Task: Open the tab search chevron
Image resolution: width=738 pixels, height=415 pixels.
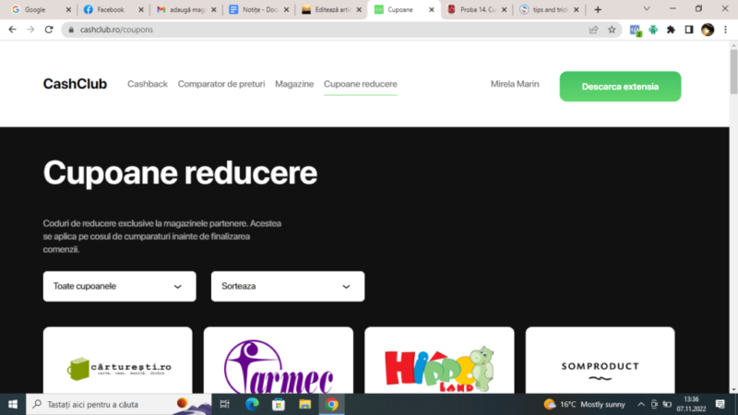Action: pos(647,9)
